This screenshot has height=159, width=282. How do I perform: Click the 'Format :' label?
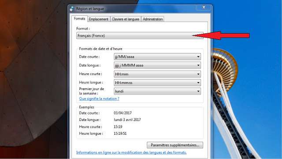83,29
